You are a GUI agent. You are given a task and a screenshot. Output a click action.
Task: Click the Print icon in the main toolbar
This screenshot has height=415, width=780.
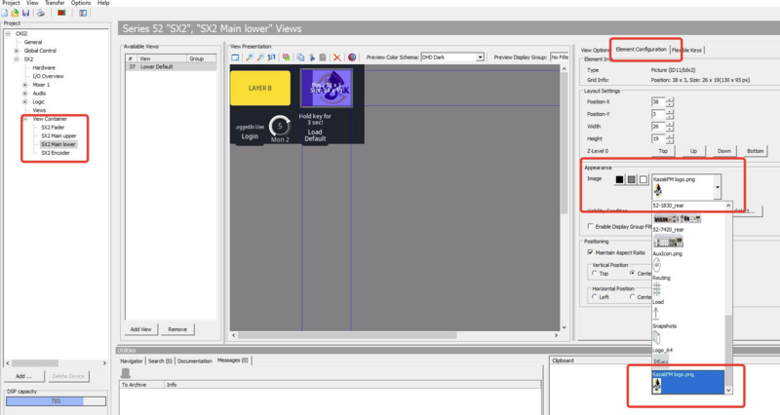tap(40, 14)
